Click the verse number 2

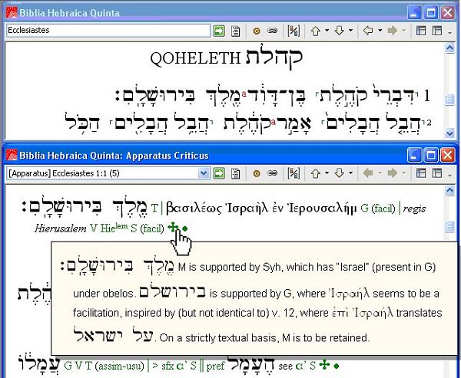coord(429,123)
